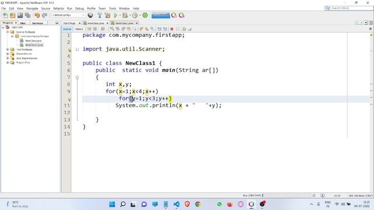
Task: Open the Debug Project dropdown arrow
Action: click(130, 16)
